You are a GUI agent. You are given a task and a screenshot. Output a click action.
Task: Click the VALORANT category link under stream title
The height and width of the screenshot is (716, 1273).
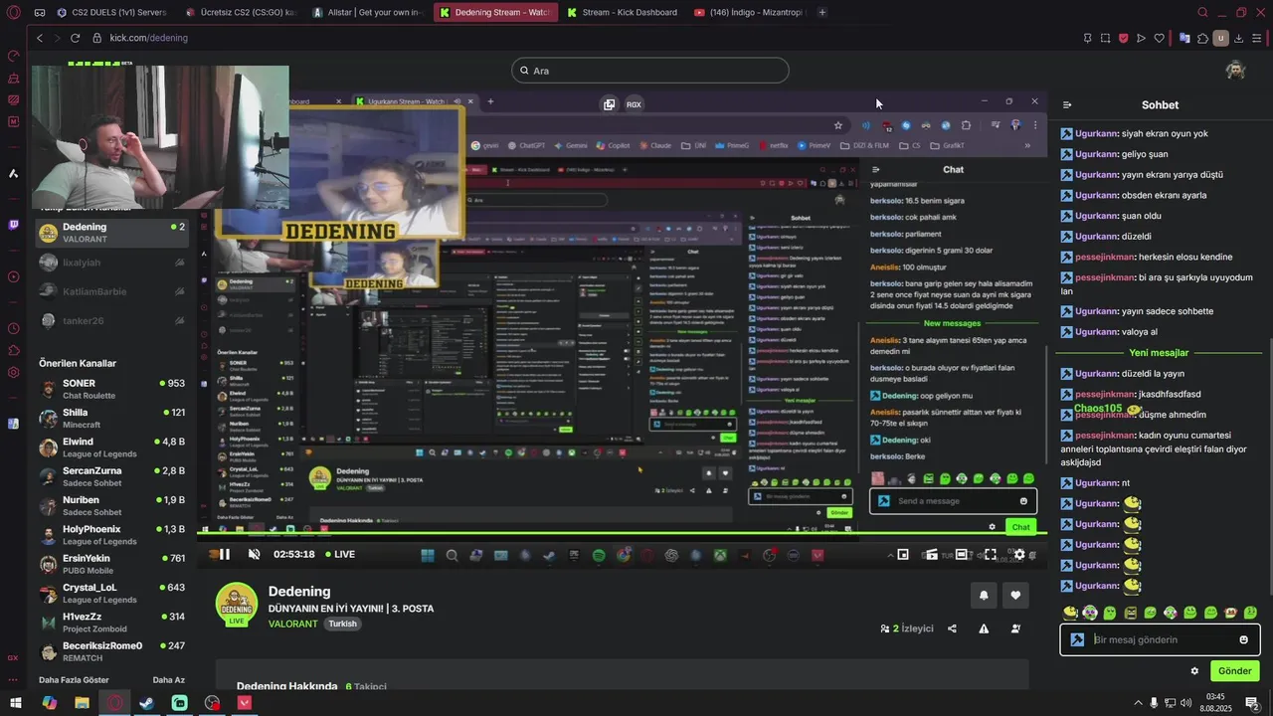coord(292,624)
